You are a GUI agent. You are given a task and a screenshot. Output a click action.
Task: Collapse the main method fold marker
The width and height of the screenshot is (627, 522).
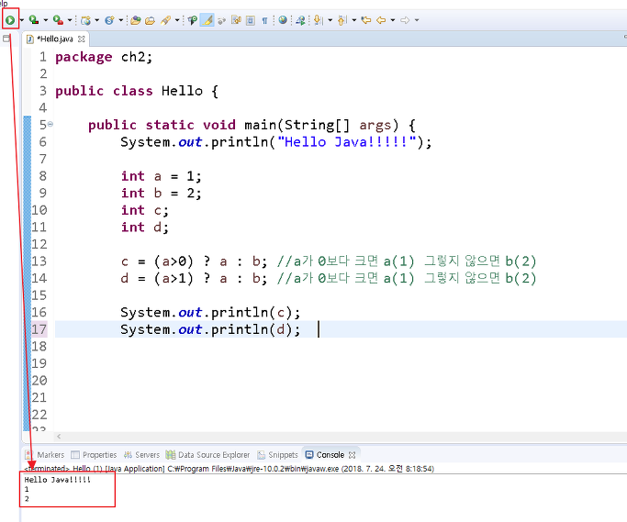pos(50,124)
